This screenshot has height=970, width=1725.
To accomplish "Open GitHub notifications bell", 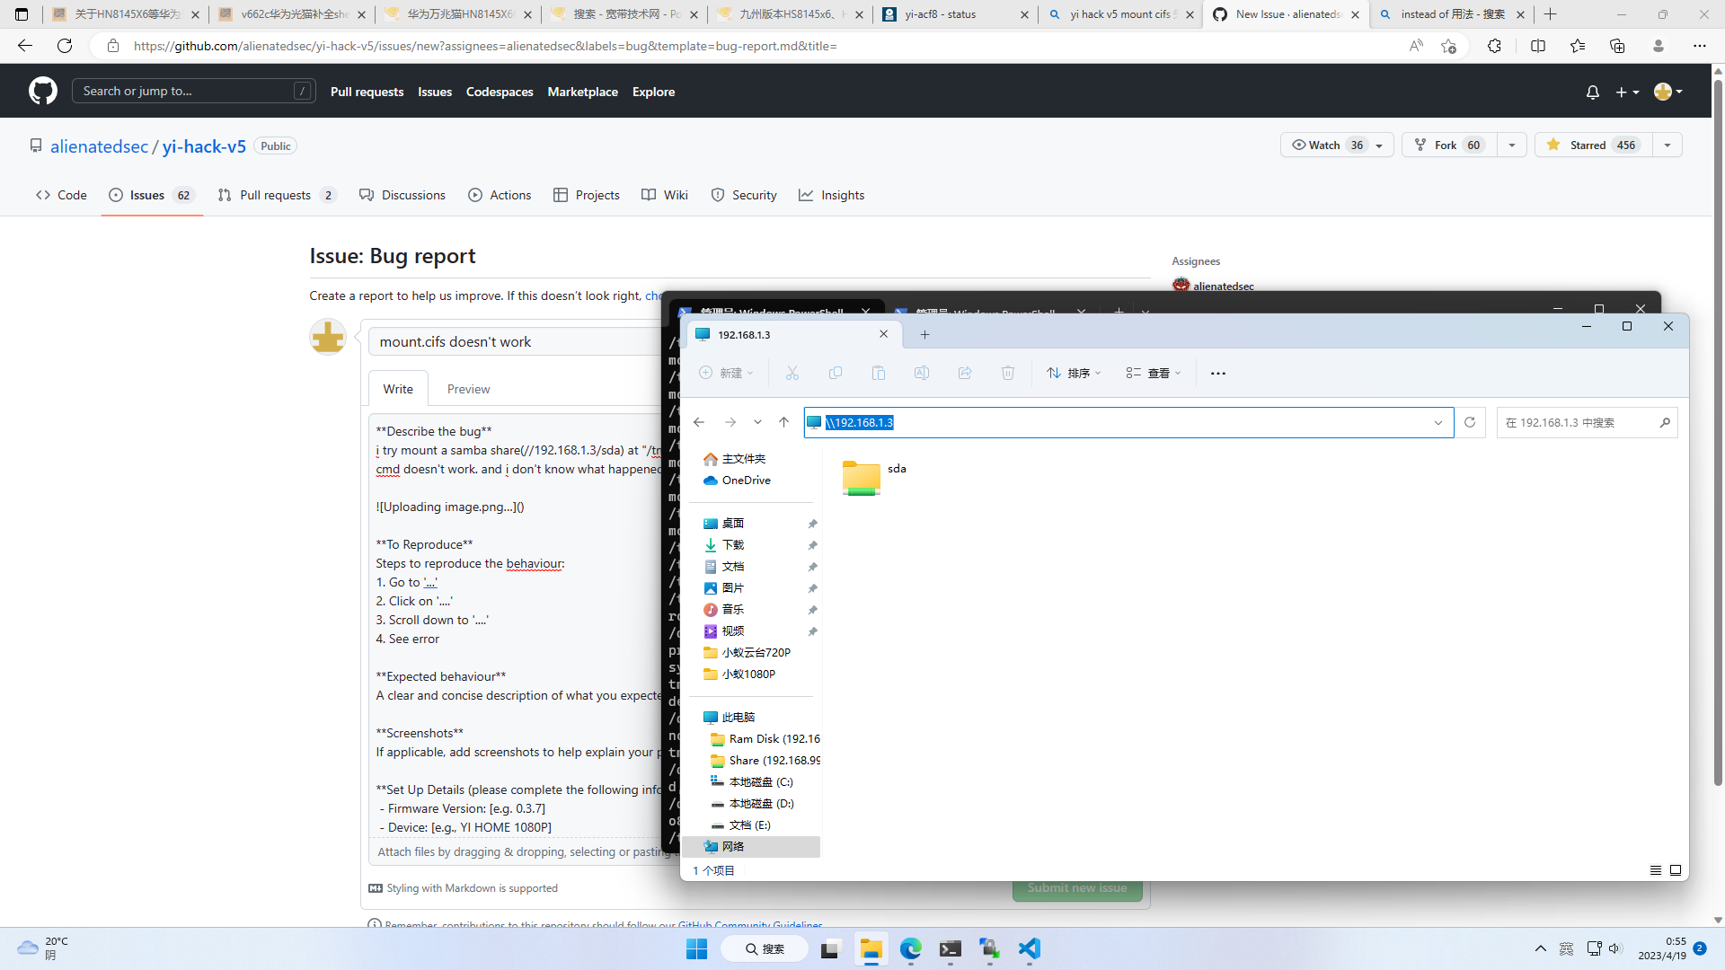I will pos(1592,92).
